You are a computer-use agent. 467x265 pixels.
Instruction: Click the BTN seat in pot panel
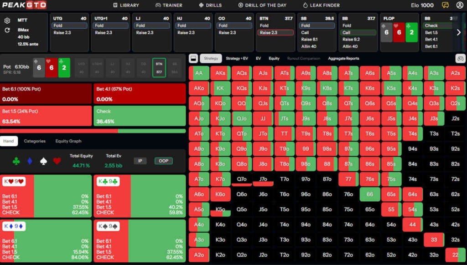tap(159, 67)
